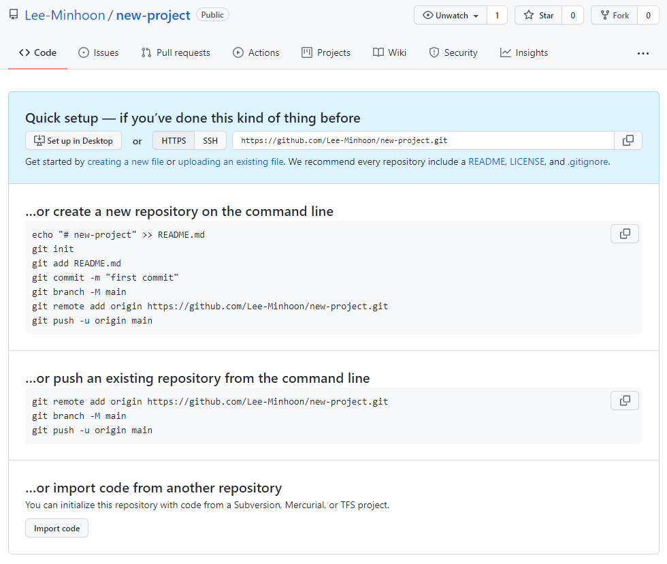This screenshot has height=564, width=667.
Task: Open the Security tab
Action: click(453, 52)
